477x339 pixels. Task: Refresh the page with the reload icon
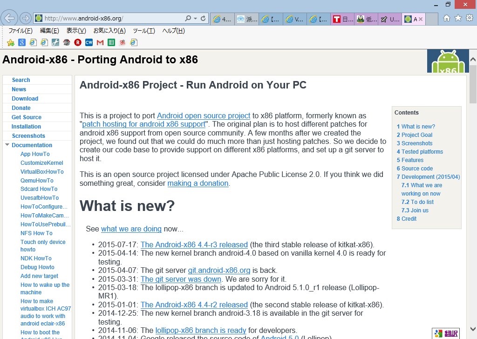tap(203, 19)
